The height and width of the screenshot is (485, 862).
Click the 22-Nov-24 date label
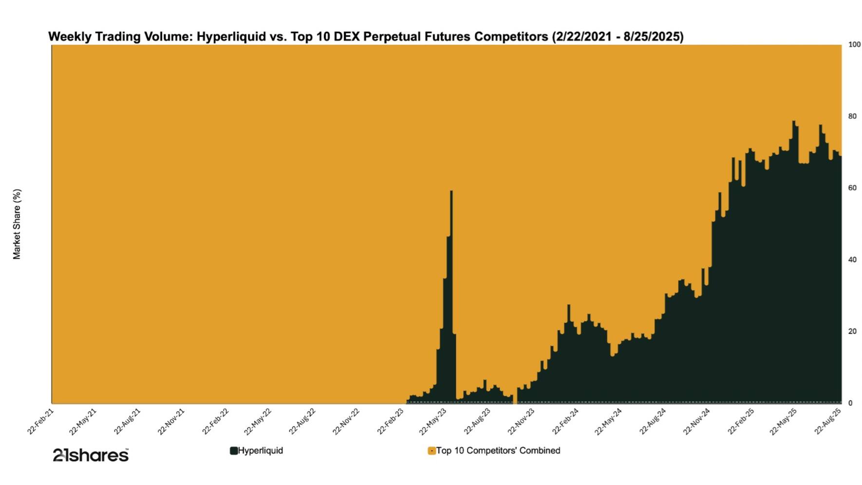697,422
